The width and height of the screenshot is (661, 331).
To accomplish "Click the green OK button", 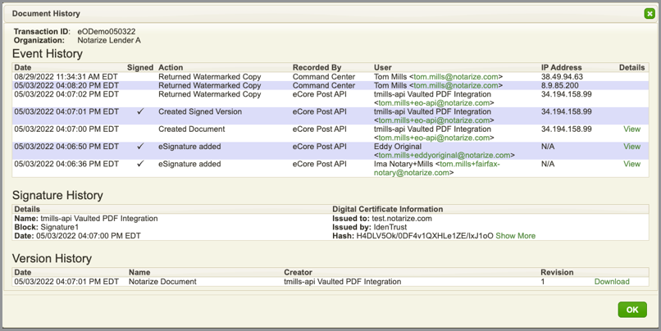I will pos(631,310).
